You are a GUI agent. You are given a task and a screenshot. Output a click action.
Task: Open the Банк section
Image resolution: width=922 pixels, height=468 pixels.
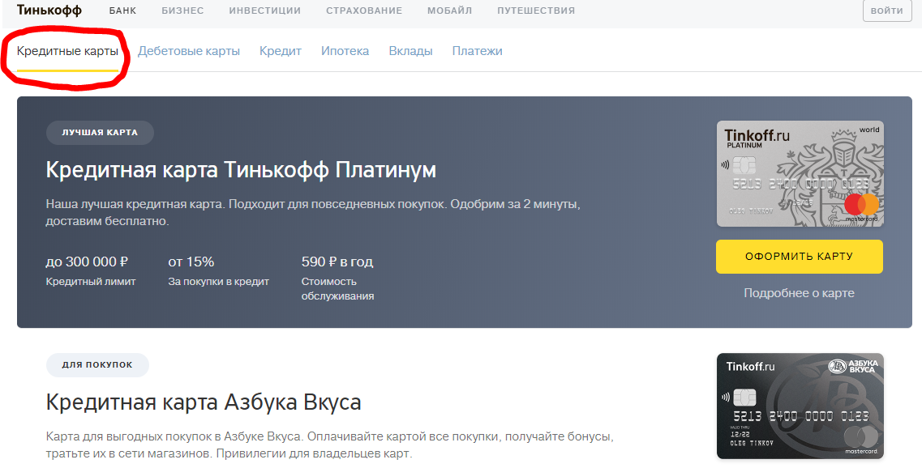point(122,11)
